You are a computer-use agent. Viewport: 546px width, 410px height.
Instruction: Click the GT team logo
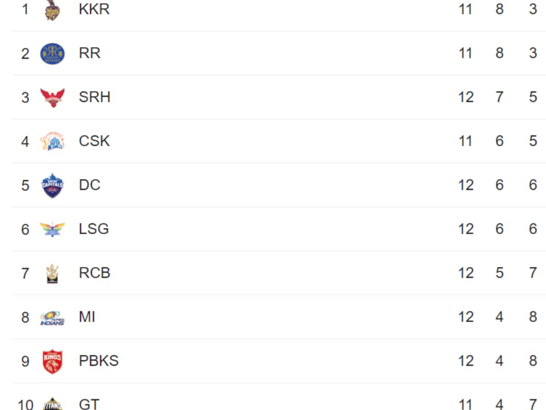point(52,403)
